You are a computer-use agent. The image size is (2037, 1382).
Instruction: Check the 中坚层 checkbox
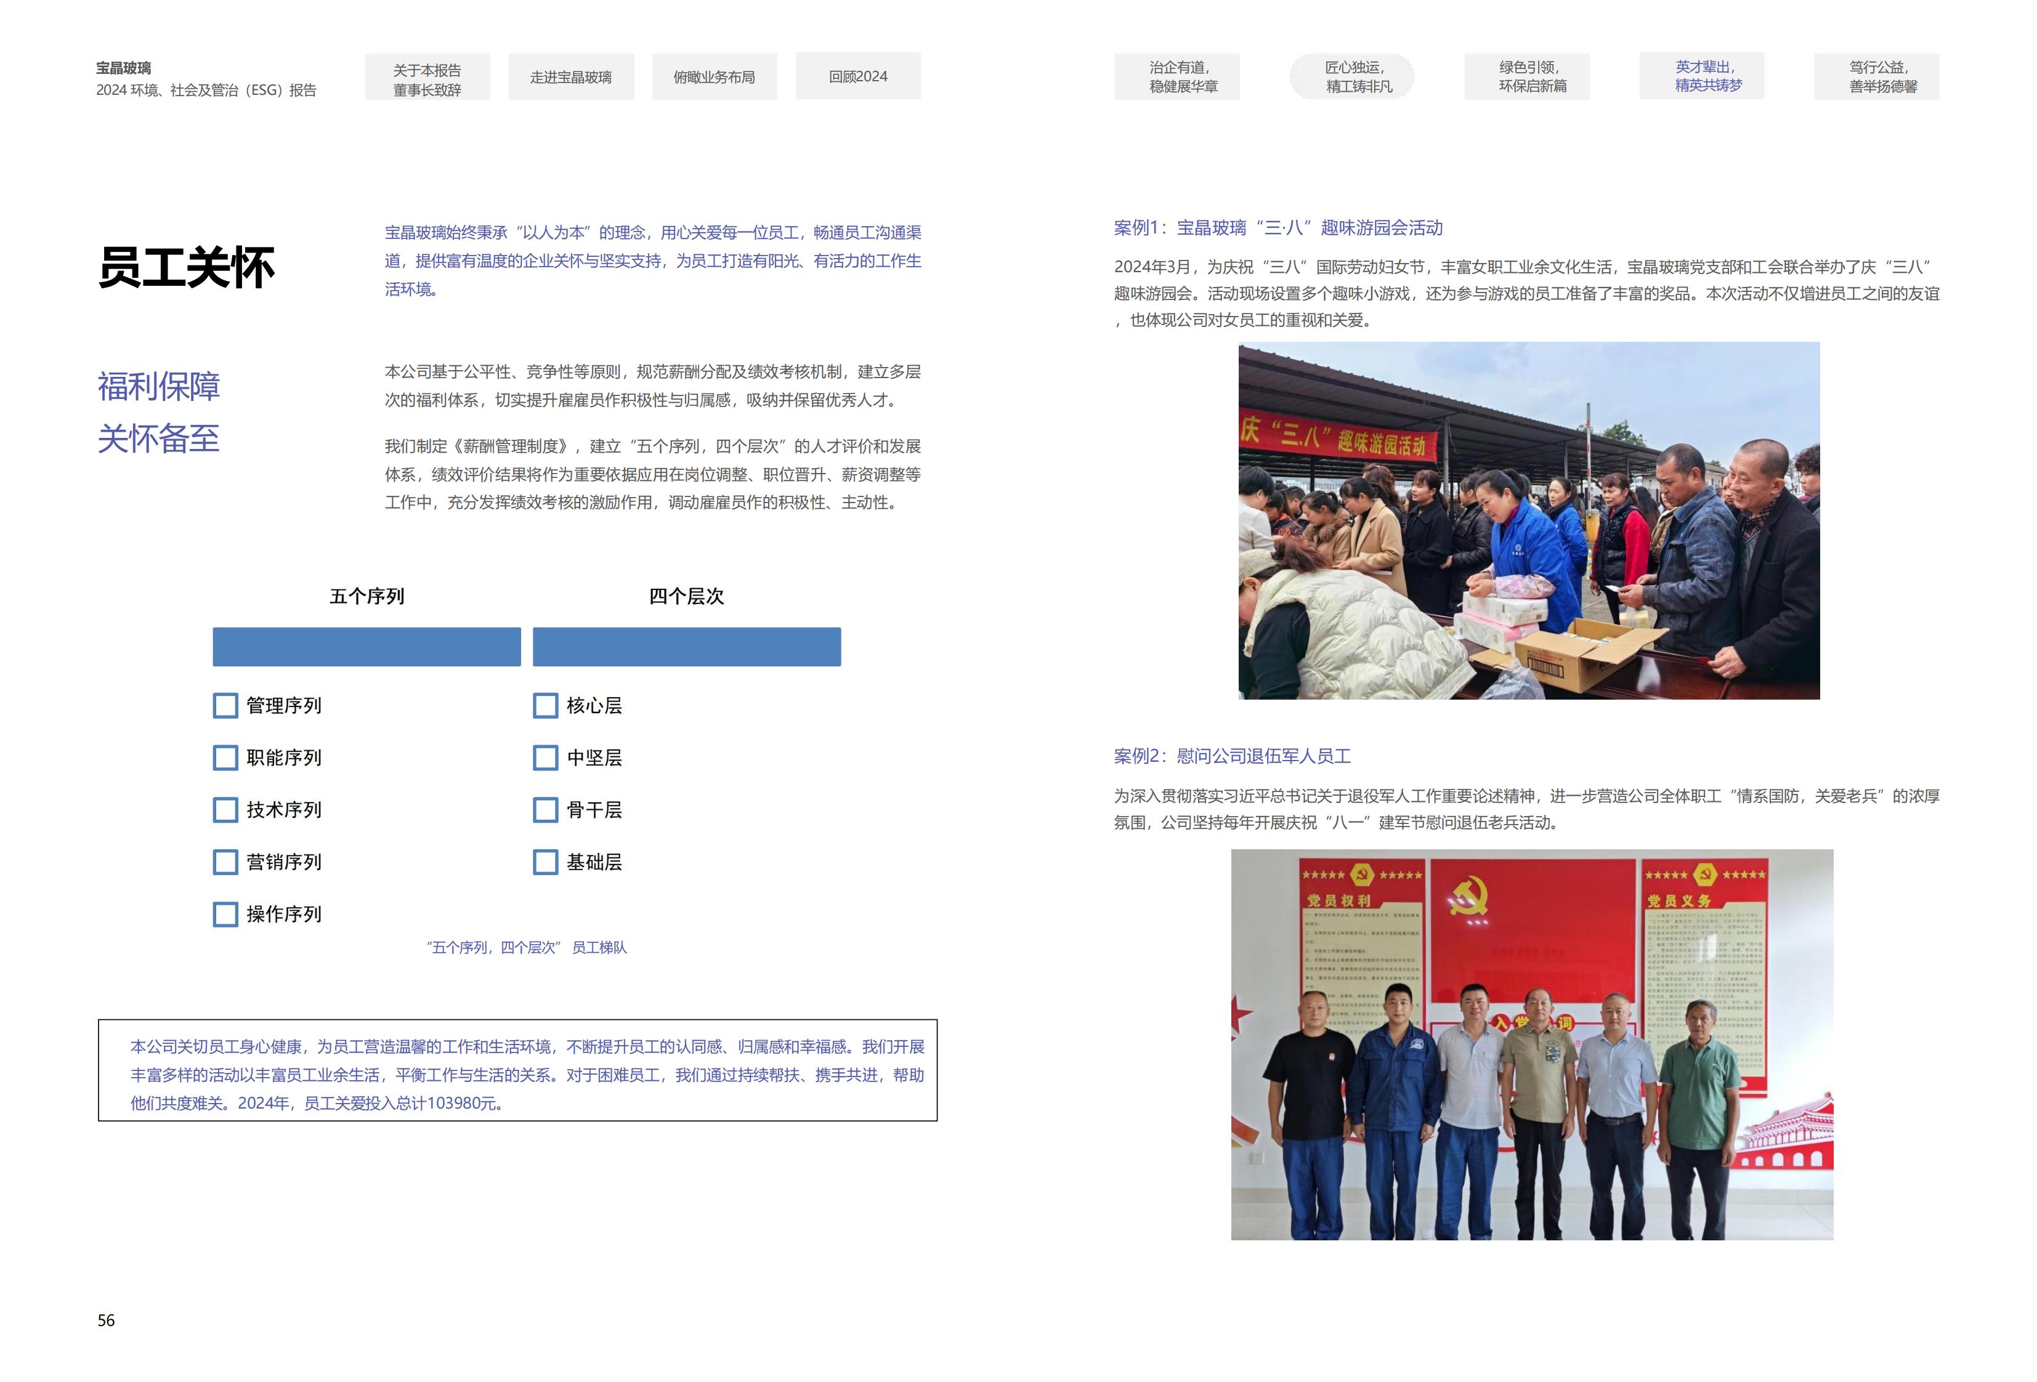pos(545,757)
